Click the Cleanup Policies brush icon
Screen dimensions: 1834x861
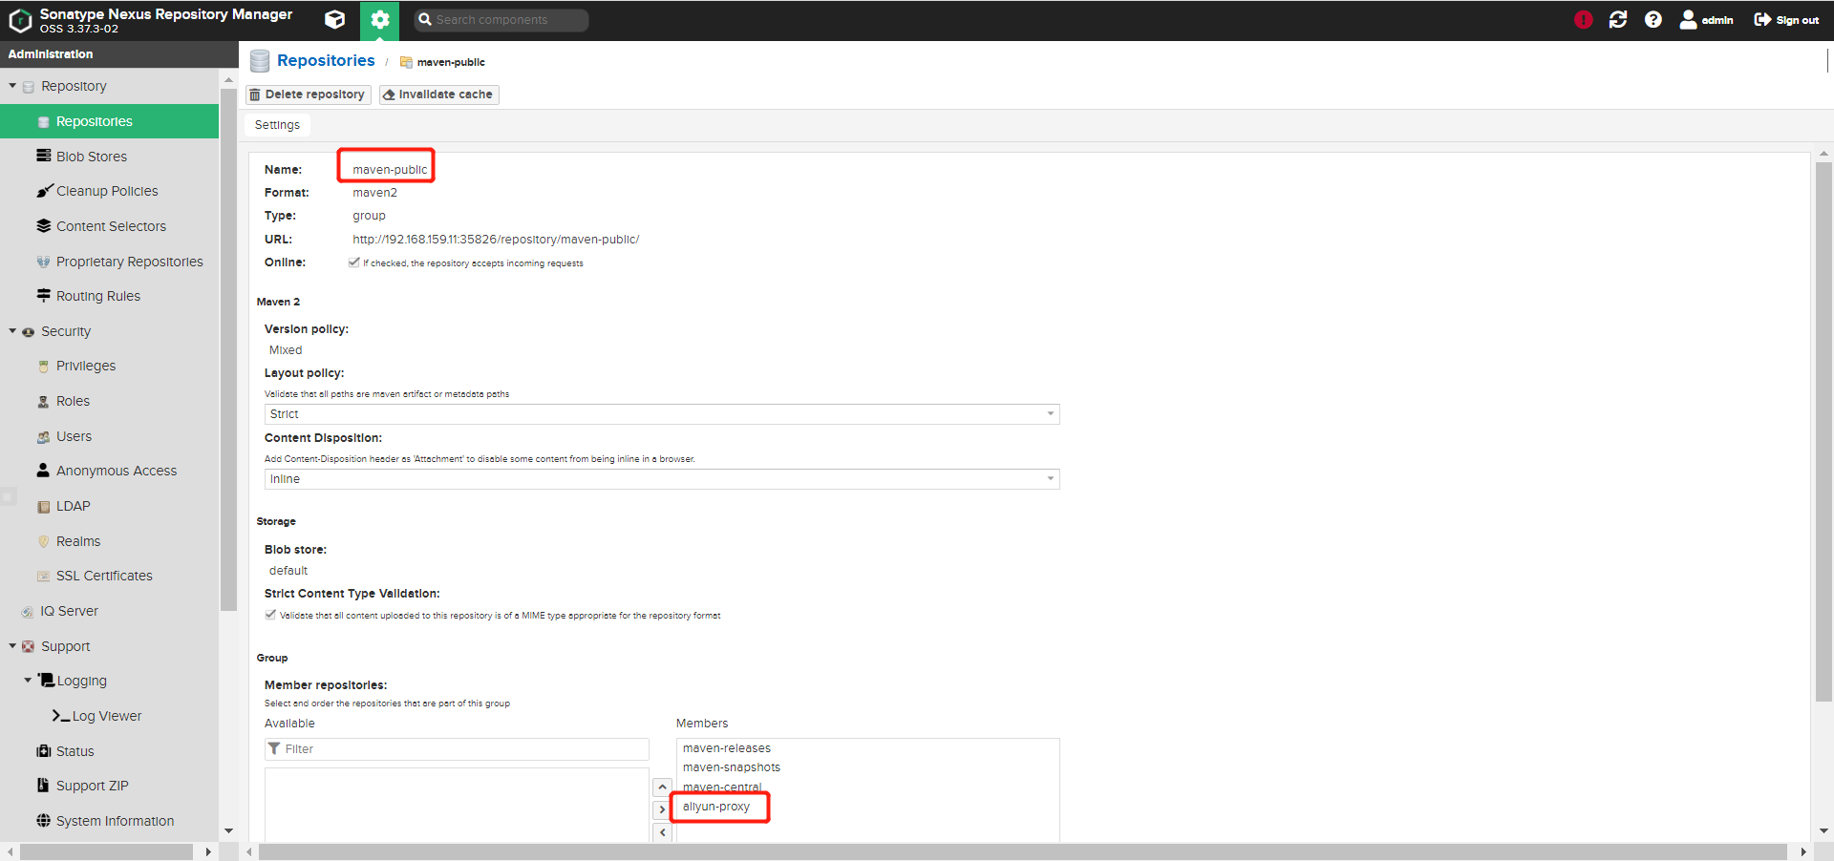click(44, 191)
